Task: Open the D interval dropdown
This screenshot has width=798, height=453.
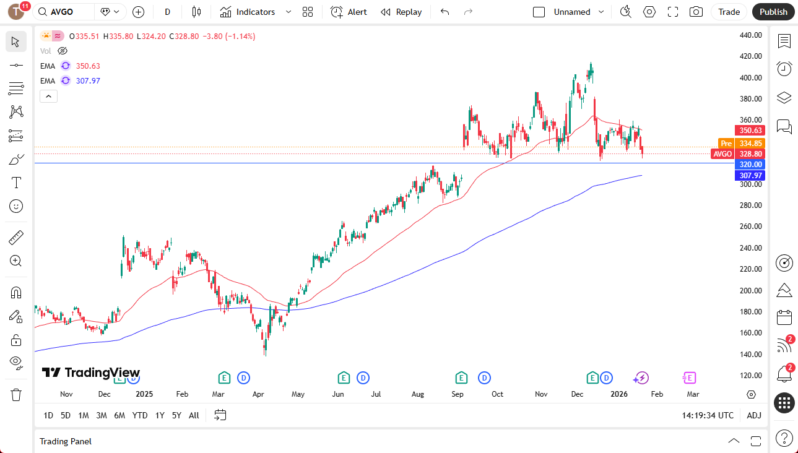Action: (x=167, y=12)
